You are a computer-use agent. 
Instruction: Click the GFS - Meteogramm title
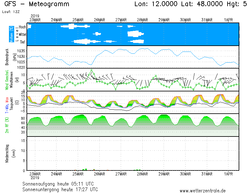pyautogui.click(x=37, y=4)
